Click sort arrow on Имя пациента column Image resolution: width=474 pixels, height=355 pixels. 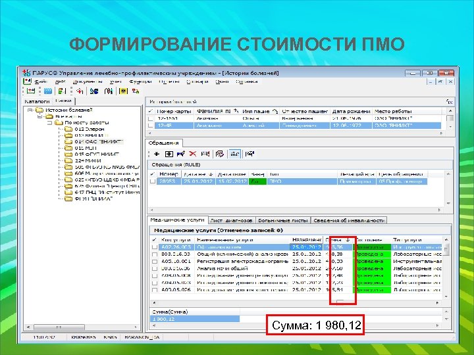coord(275,111)
